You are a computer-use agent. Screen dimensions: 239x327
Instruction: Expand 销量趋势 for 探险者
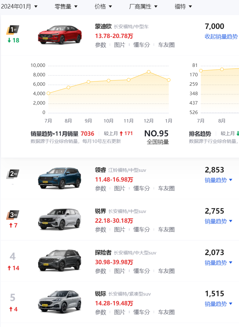click(x=218, y=263)
